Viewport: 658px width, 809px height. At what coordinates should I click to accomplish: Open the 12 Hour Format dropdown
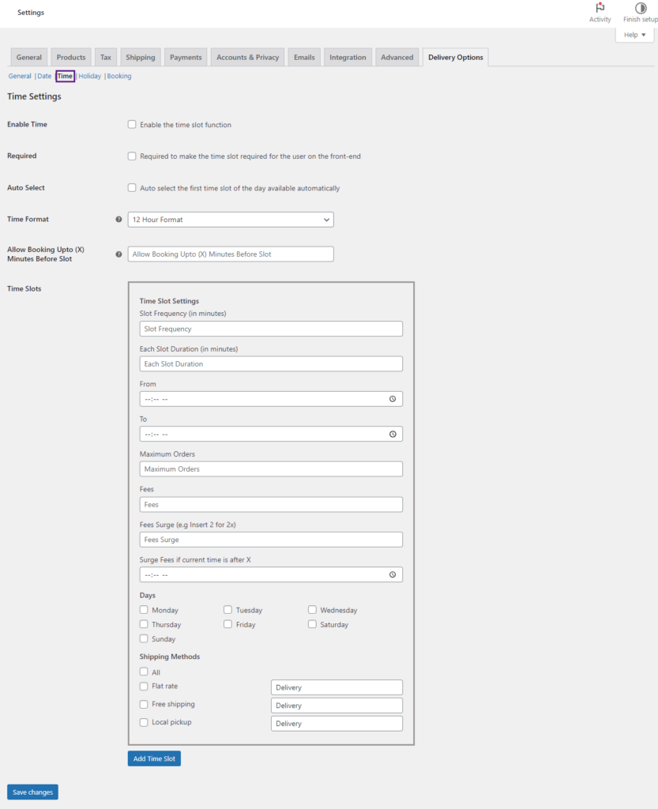(231, 220)
